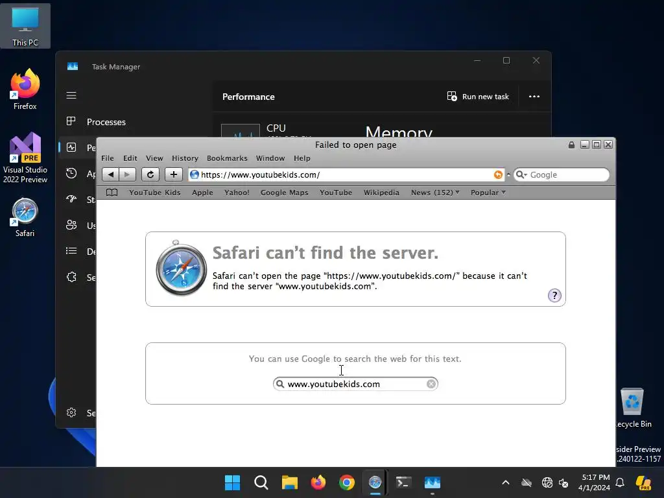The image size is (664, 498).
Task: Open the help question mark on the error page
Action: (x=554, y=295)
